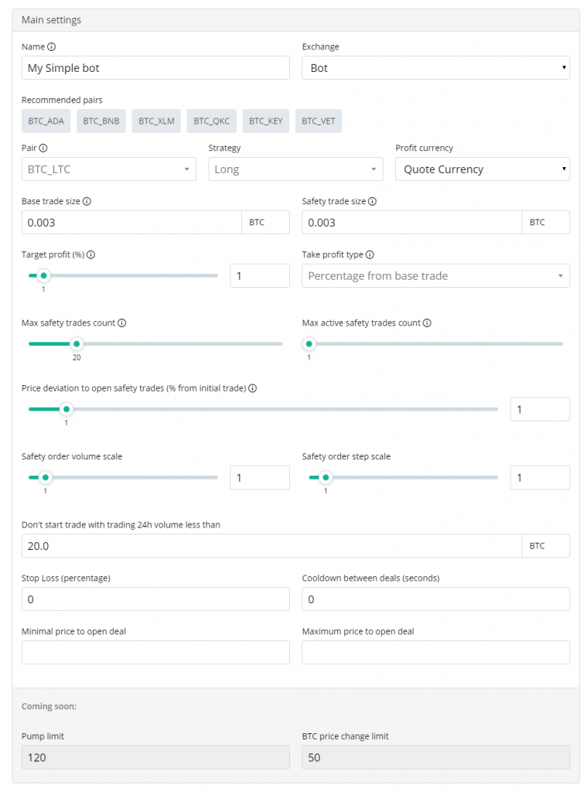
Task: Click info icon next to Base trade size
Action: click(87, 201)
